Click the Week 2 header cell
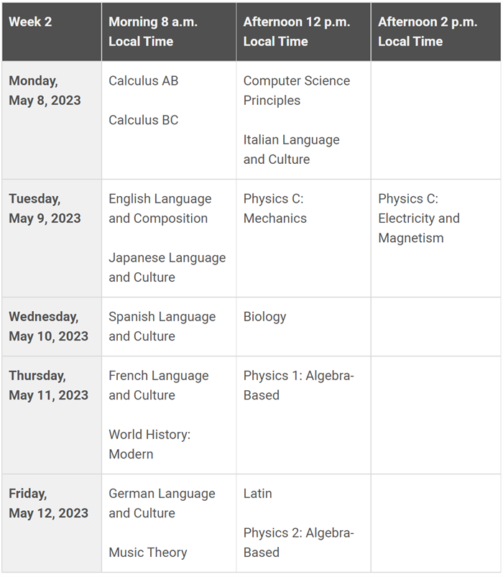The height and width of the screenshot is (577, 503). 52,32
